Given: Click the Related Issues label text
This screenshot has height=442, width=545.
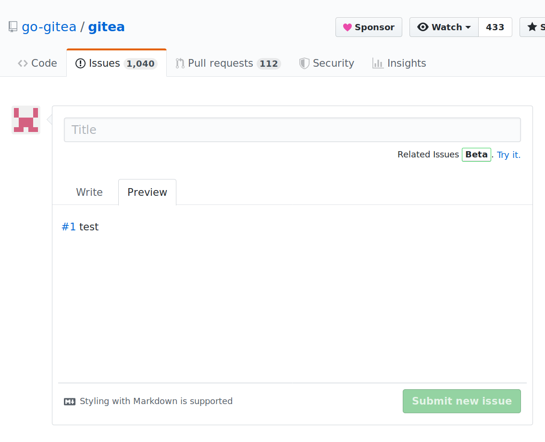Looking at the screenshot, I should coord(428,155).
